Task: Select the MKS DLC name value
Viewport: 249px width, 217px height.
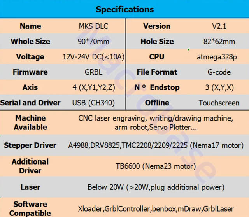Action: click(x=93, y=26)
